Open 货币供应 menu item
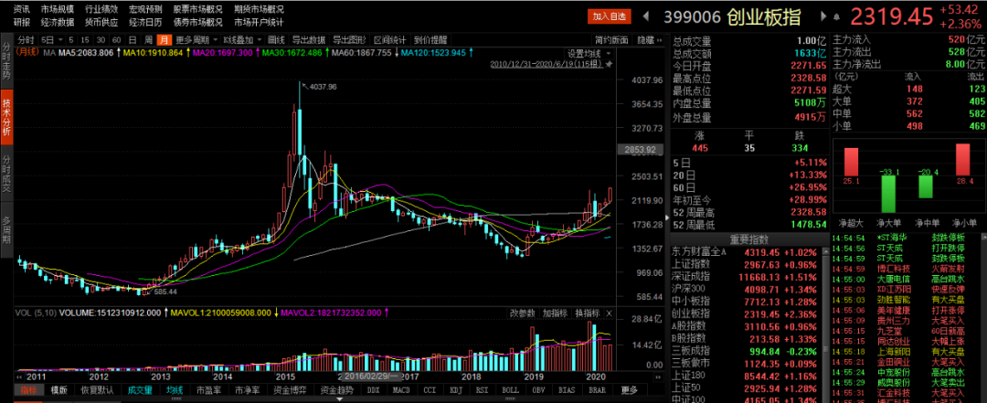 (101, 23)
